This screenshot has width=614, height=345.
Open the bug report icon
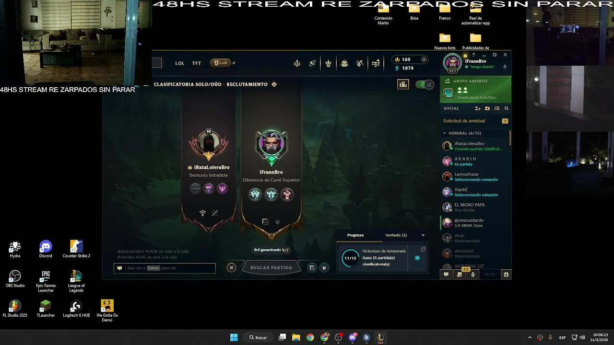point(506,275)
